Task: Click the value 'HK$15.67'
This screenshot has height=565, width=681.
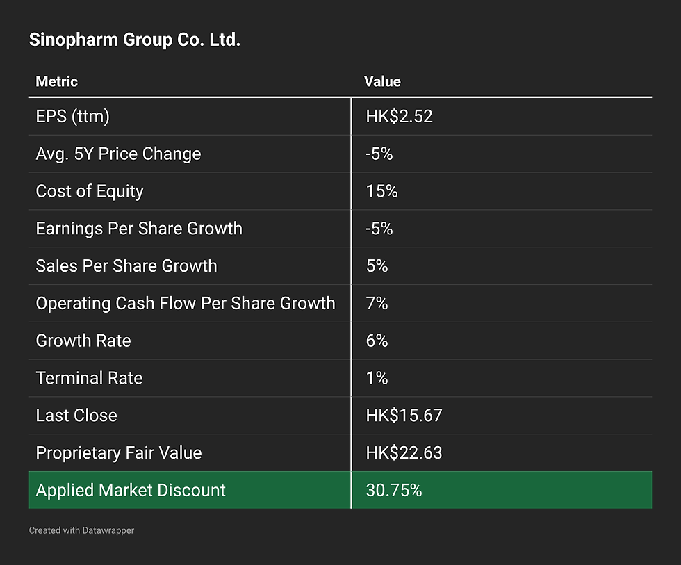Action: click(x=404, y=415)
